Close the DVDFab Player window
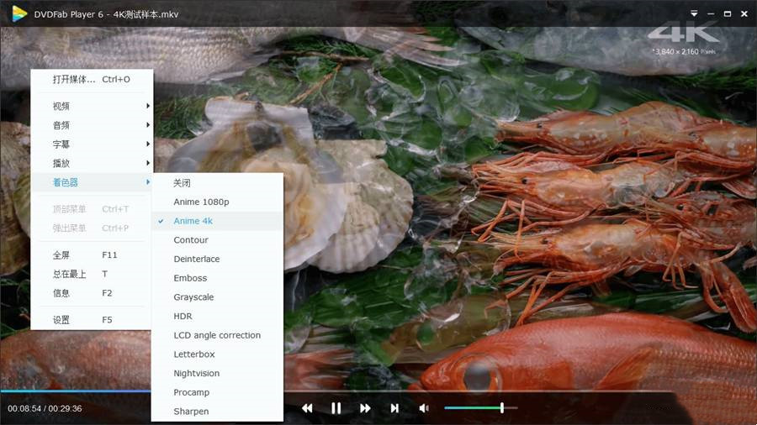This screenshot has height=425, width=757. pos(744,14)
